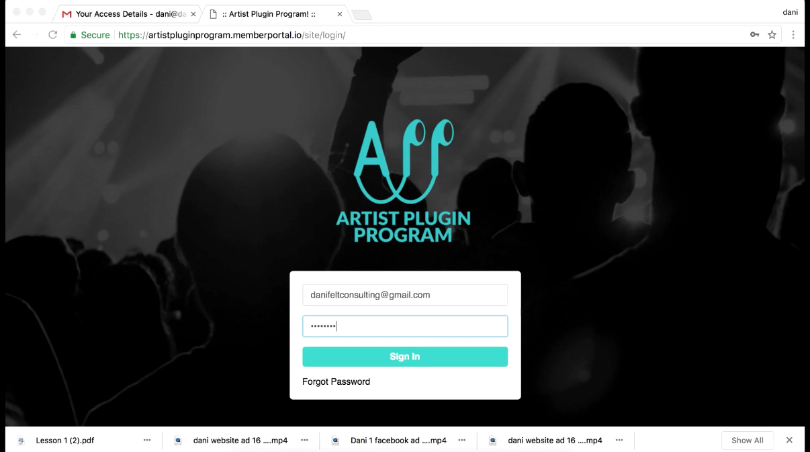Open Chrome's three-dot menu
Screen dimensions: 810x452
tap(793, 35)
